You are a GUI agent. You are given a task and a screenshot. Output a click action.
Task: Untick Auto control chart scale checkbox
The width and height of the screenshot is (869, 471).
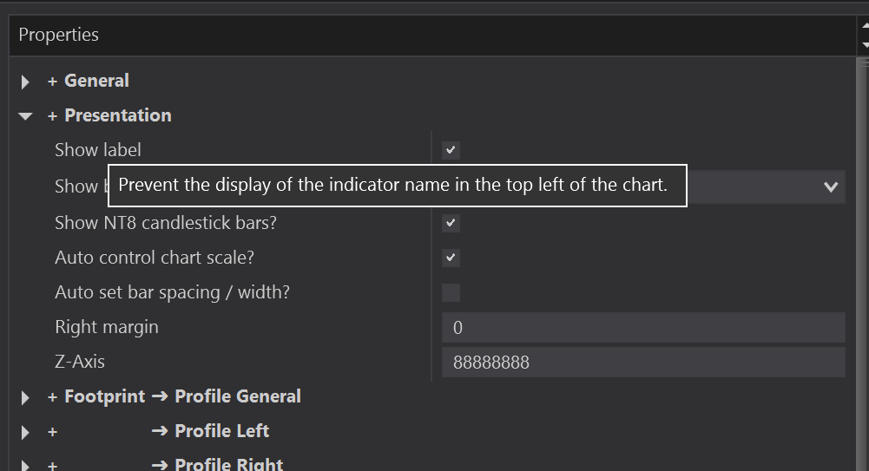[x=451, y=258]
